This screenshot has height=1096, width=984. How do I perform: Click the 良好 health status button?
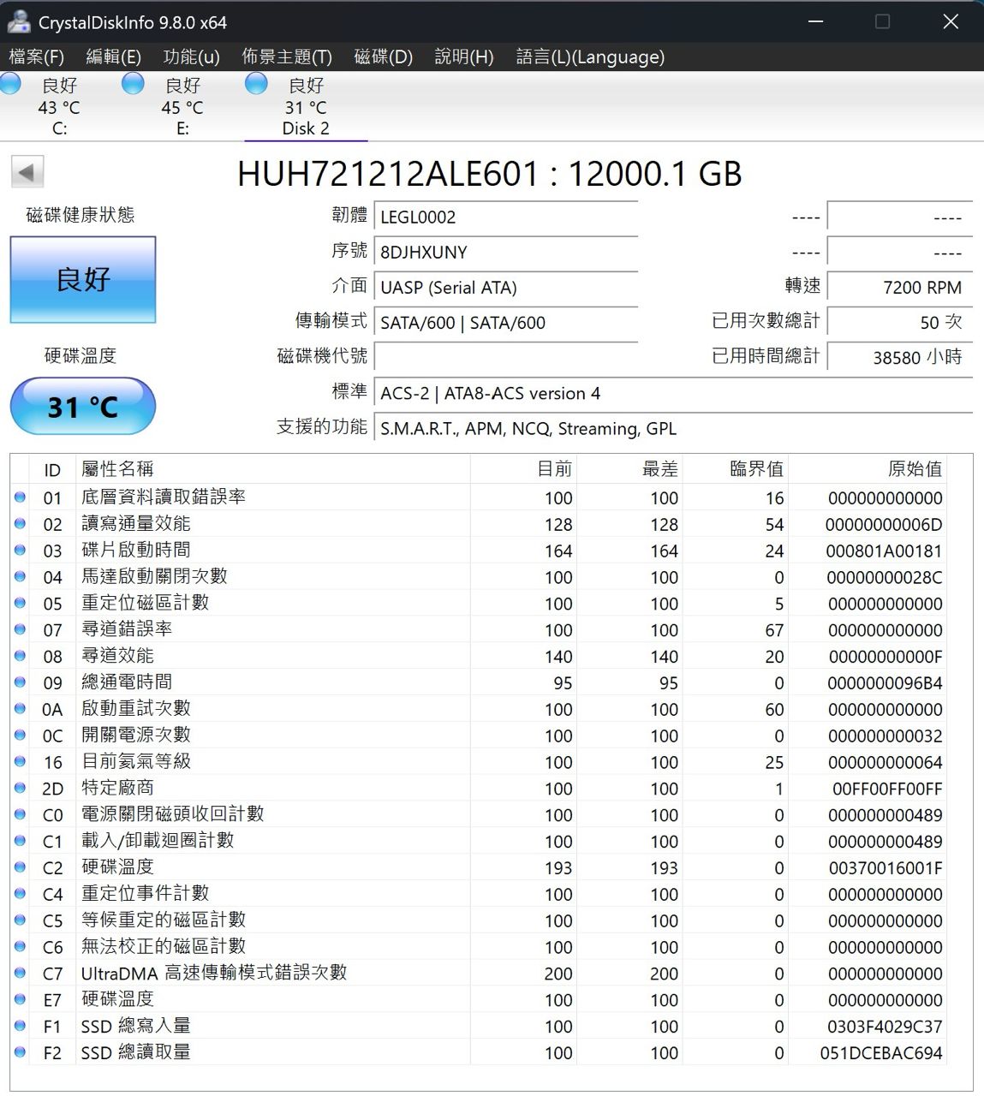click(83, 280)
